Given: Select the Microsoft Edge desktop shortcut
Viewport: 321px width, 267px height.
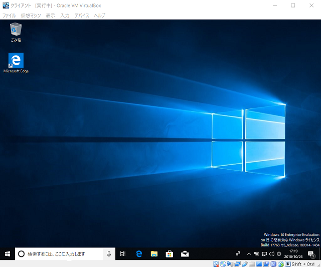Looking at the screenshot, I should tap(16, 62).
